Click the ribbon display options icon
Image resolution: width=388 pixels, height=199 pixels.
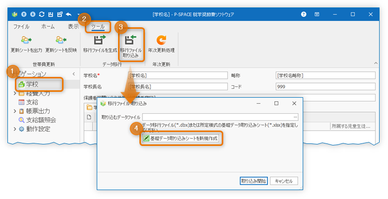click(317, 14)
